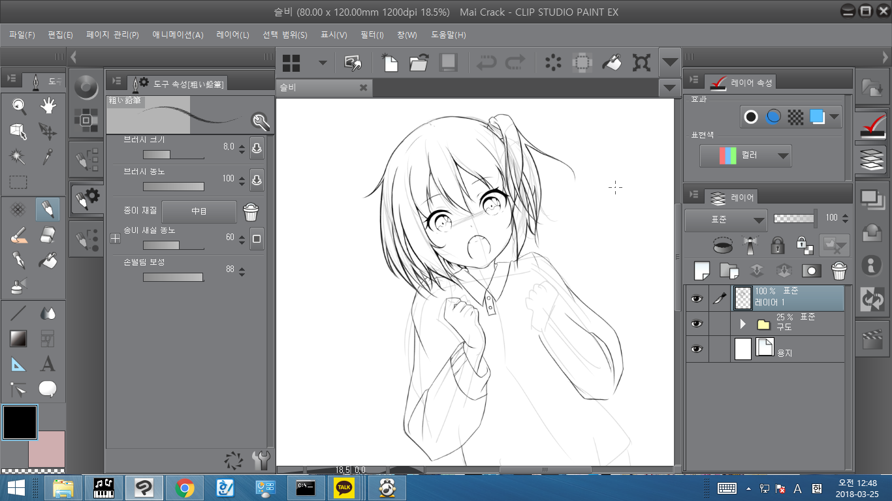Open layer effect dropdown arrow

click(834, 117)
